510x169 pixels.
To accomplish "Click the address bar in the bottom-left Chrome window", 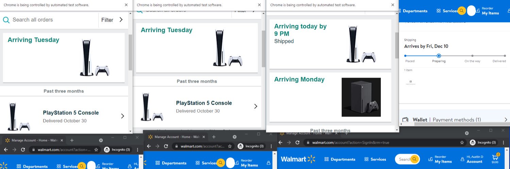I will [x=65, y=149].
